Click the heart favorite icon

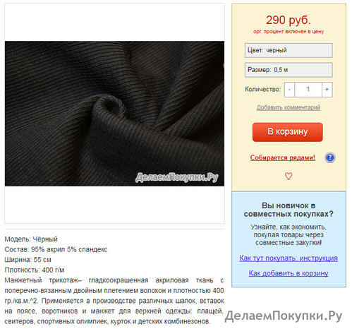[x=289, y=176]
